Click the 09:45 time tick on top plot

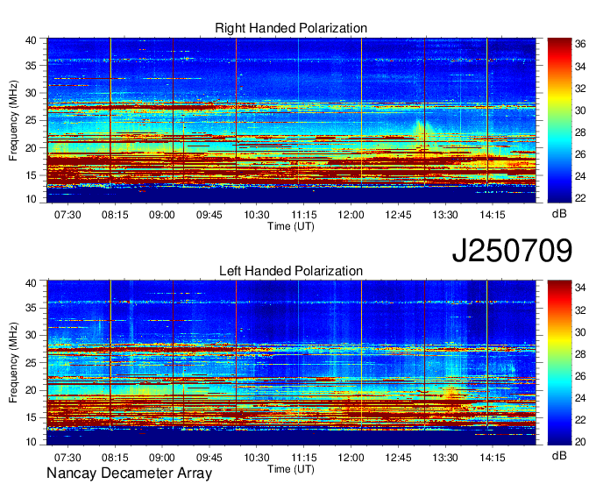pos(209,215)
